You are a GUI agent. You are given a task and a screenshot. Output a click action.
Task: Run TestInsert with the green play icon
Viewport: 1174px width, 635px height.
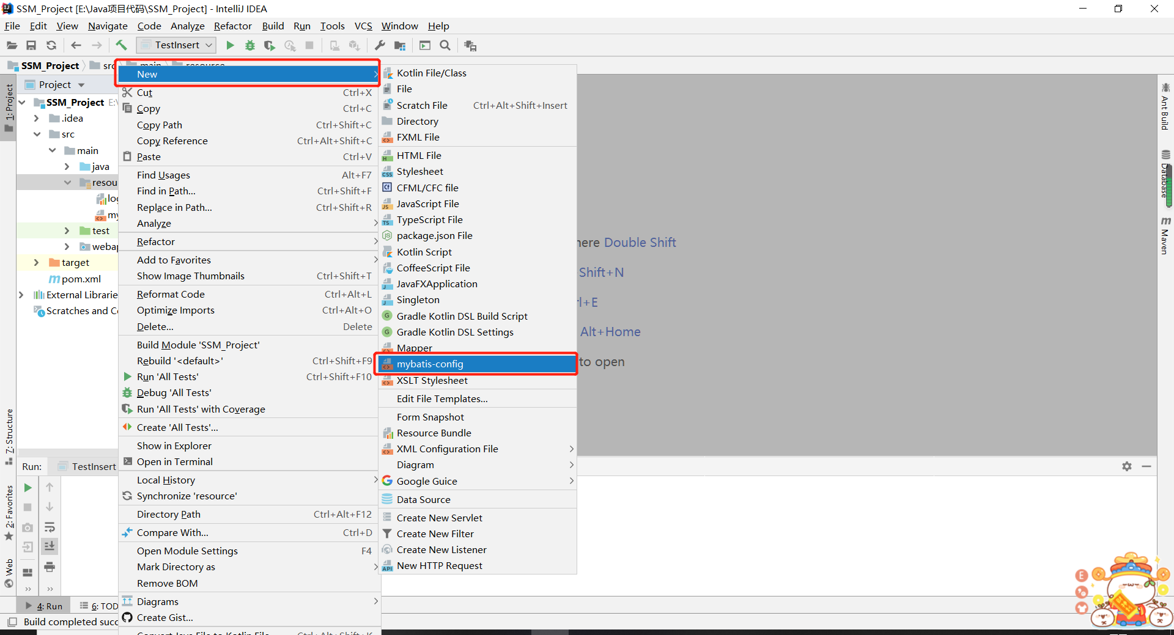(x=230, y=45)
